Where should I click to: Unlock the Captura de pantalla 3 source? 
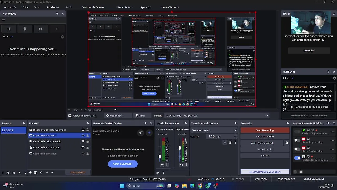(x=88, y=136)
